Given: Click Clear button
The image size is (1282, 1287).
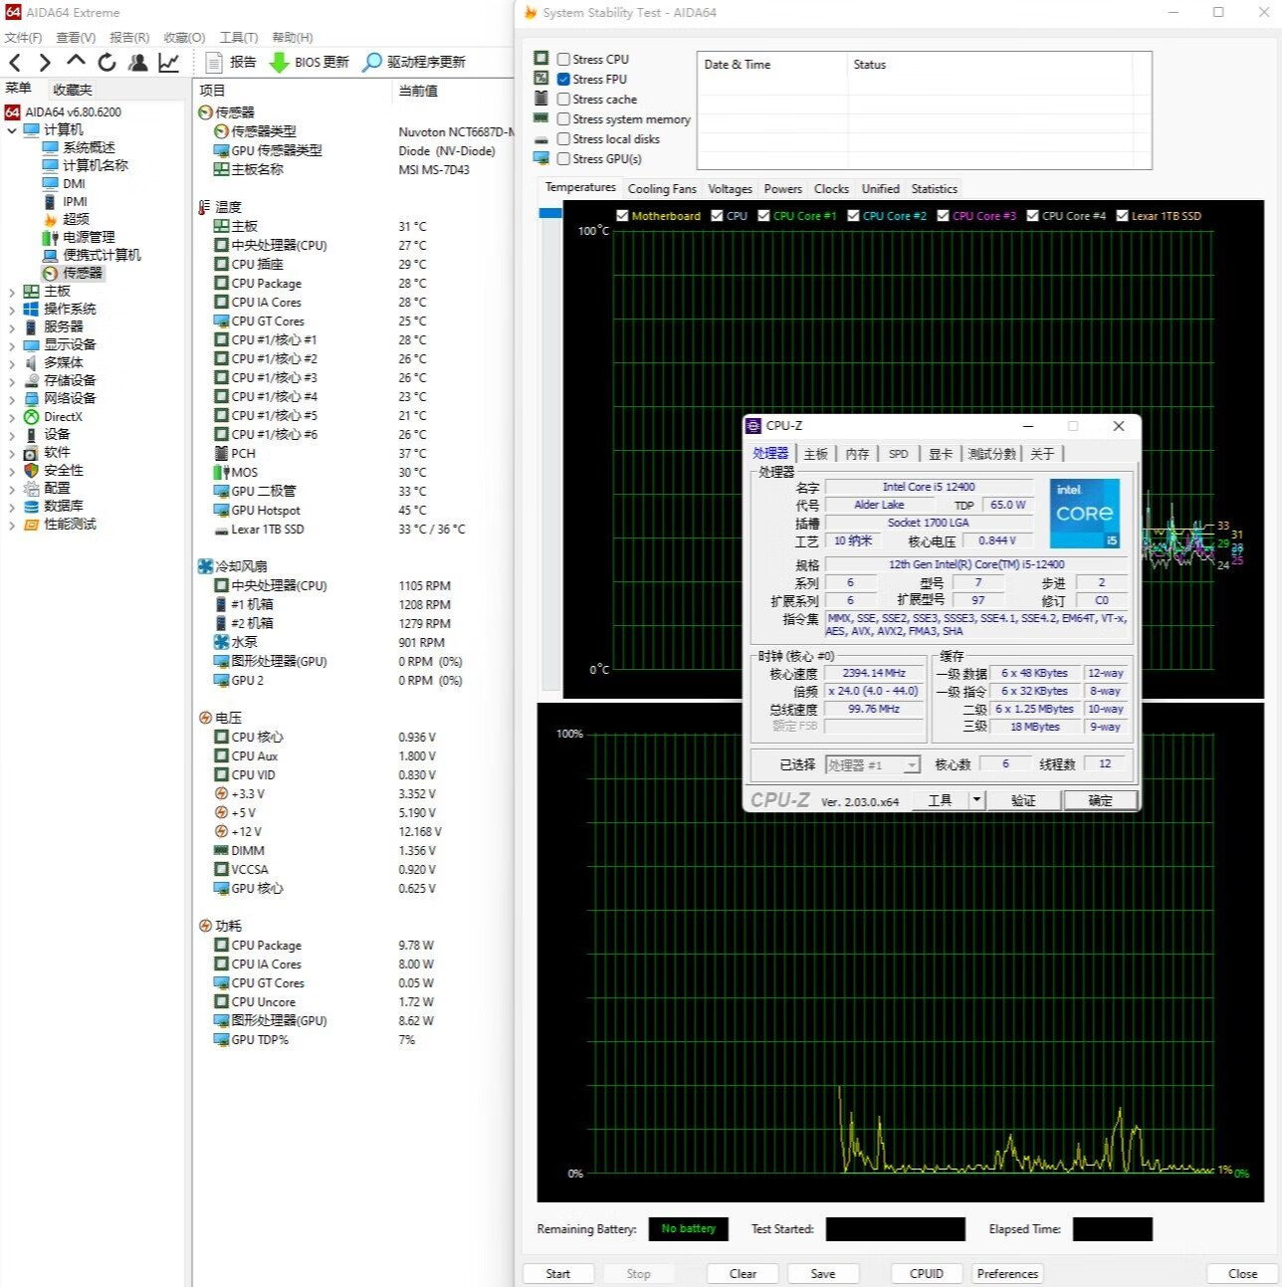Looking at the screenshot, I should click(x=743, y=1274).
